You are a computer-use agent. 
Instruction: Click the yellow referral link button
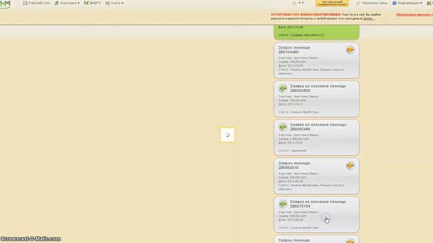coord(332,3)
